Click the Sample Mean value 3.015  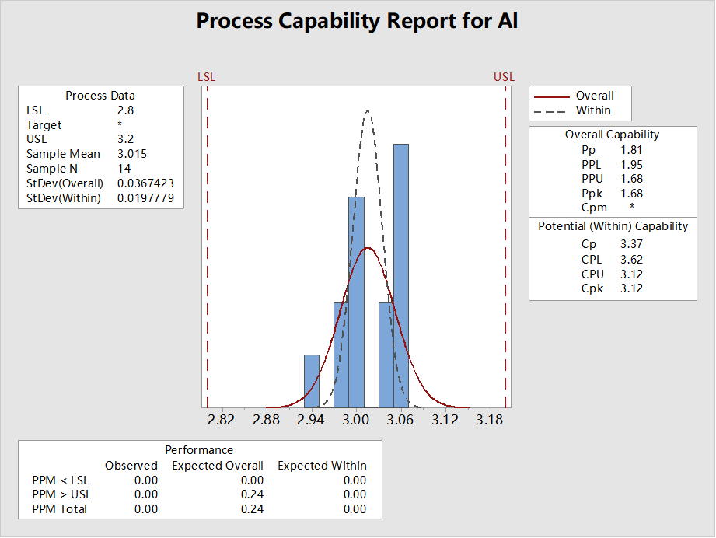132,154
